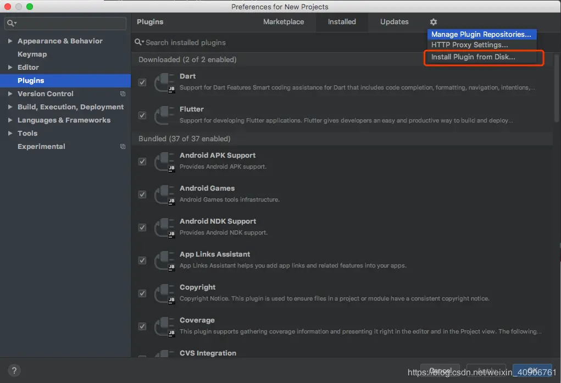This screenshot has height=383, width=561.
Task: Toggle the Coverage plugin checkbox
Action: [142, 326]
